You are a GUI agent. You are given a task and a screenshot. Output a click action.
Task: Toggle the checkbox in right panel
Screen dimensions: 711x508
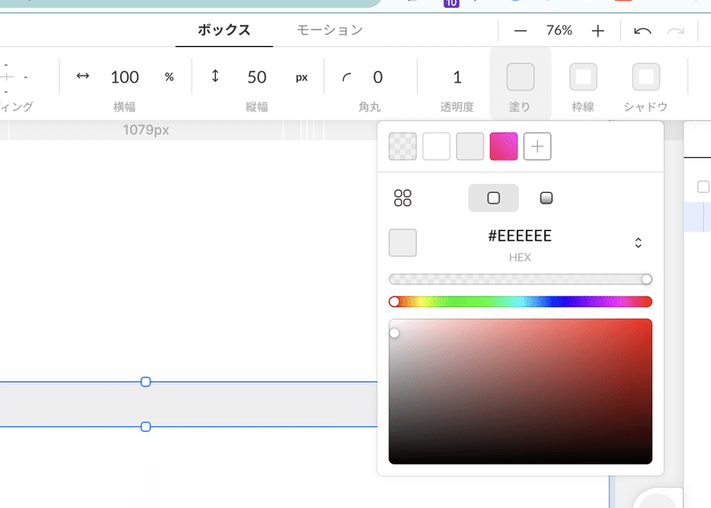point(703,187)
